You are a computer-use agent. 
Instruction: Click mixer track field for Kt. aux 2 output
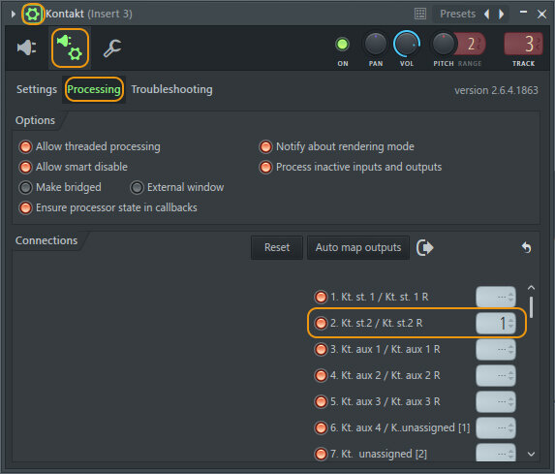(x=496, y=375)
